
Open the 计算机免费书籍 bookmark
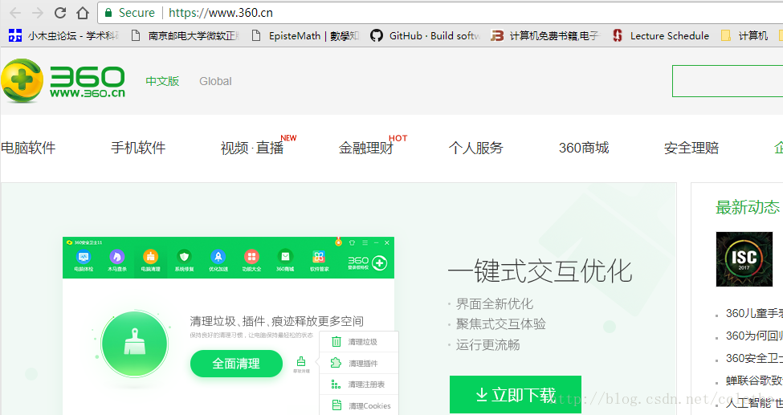[544, 35]
